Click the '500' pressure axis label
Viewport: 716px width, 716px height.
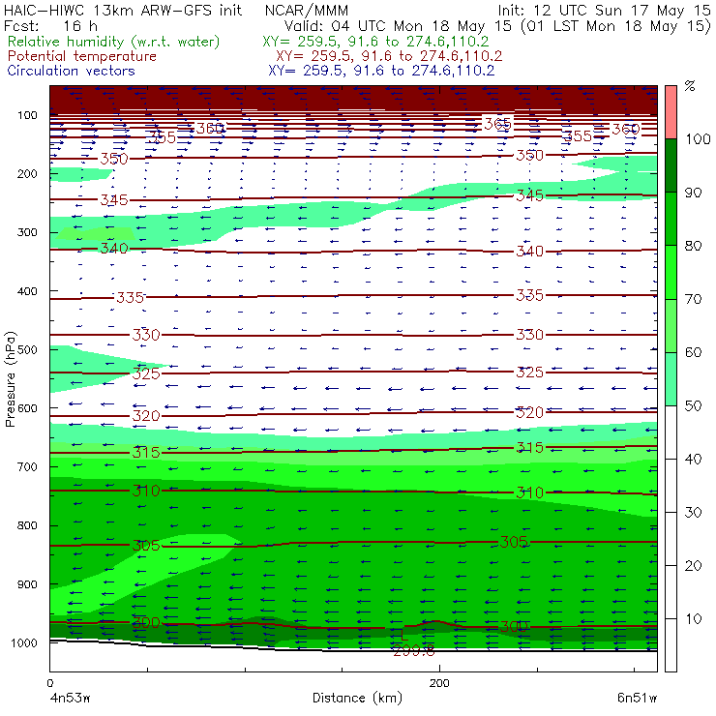pyautogui.click(x=27, y=349)
